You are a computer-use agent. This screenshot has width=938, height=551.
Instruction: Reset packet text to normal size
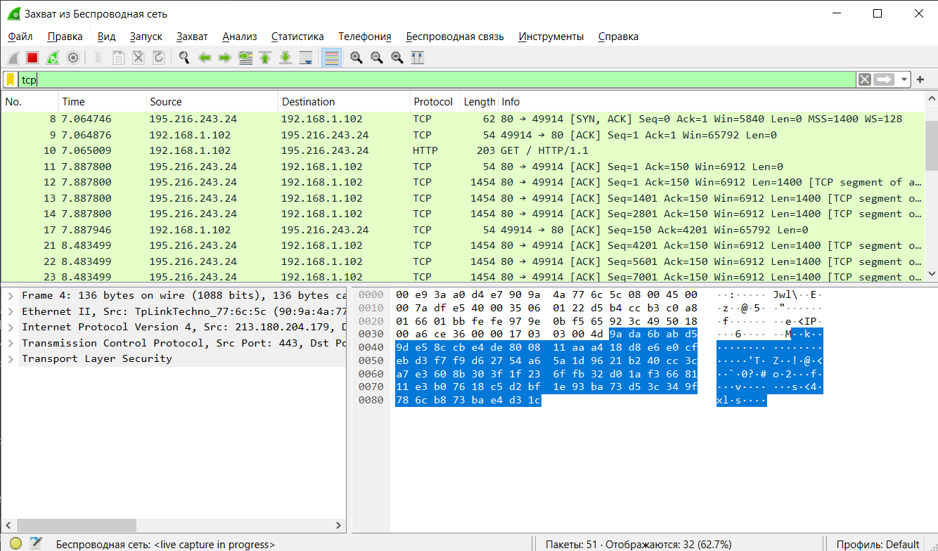pos(397,58)
